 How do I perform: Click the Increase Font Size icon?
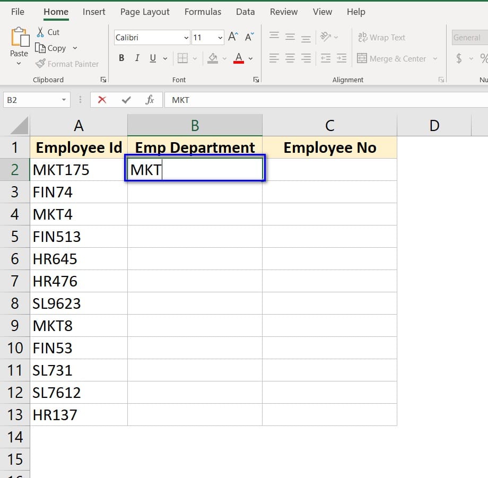click(233, 37)
